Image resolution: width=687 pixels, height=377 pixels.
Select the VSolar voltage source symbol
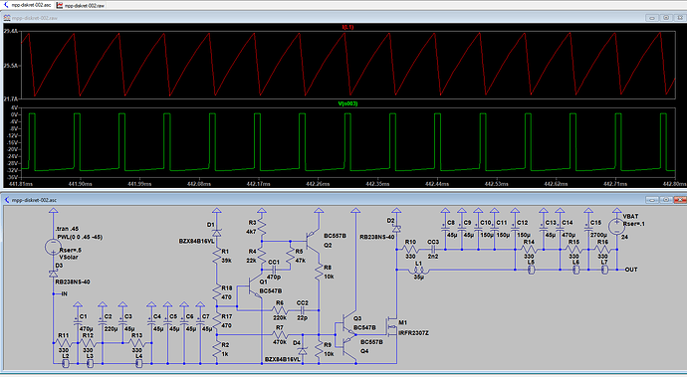pos(53,247)
